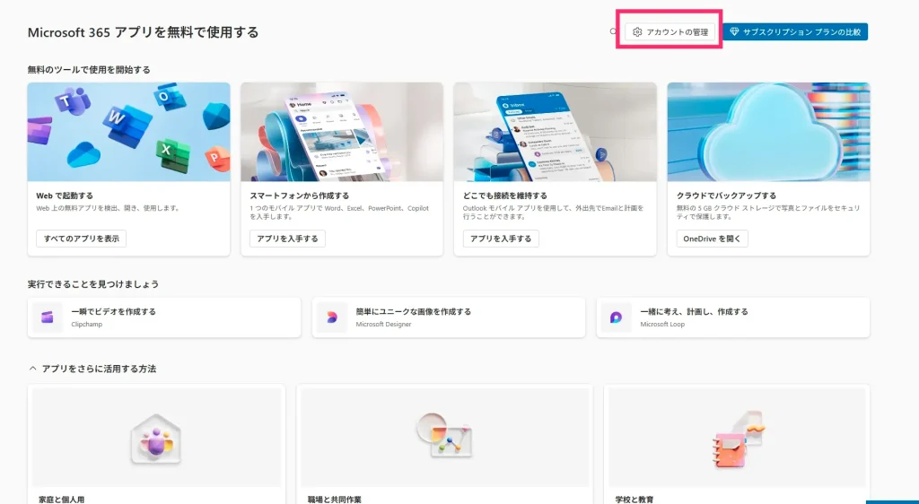Click the 学校と教育 label

click(x=635, y=500)
